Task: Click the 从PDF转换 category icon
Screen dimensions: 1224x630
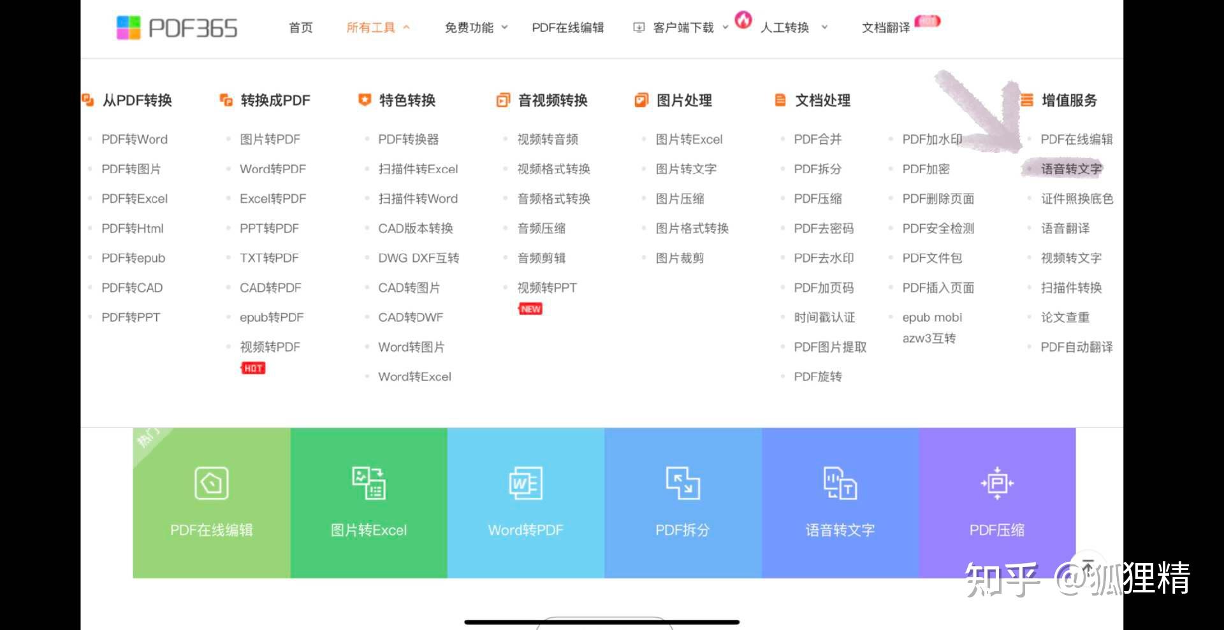Action: click(88, 100)
